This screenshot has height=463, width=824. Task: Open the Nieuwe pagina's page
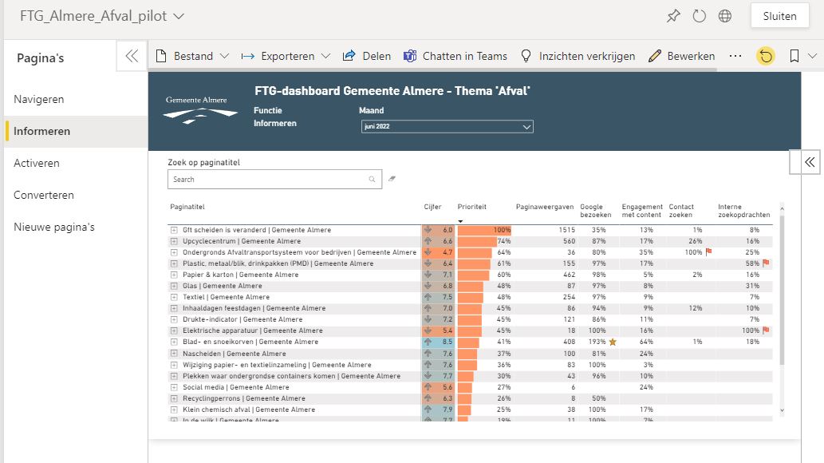(x=77, y=228)
